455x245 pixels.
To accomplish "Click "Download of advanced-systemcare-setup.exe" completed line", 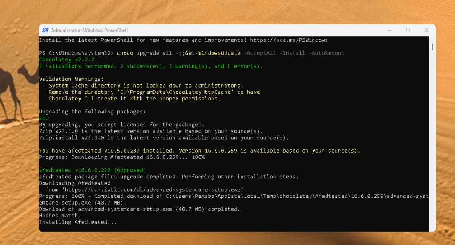I will coord(140,209).
